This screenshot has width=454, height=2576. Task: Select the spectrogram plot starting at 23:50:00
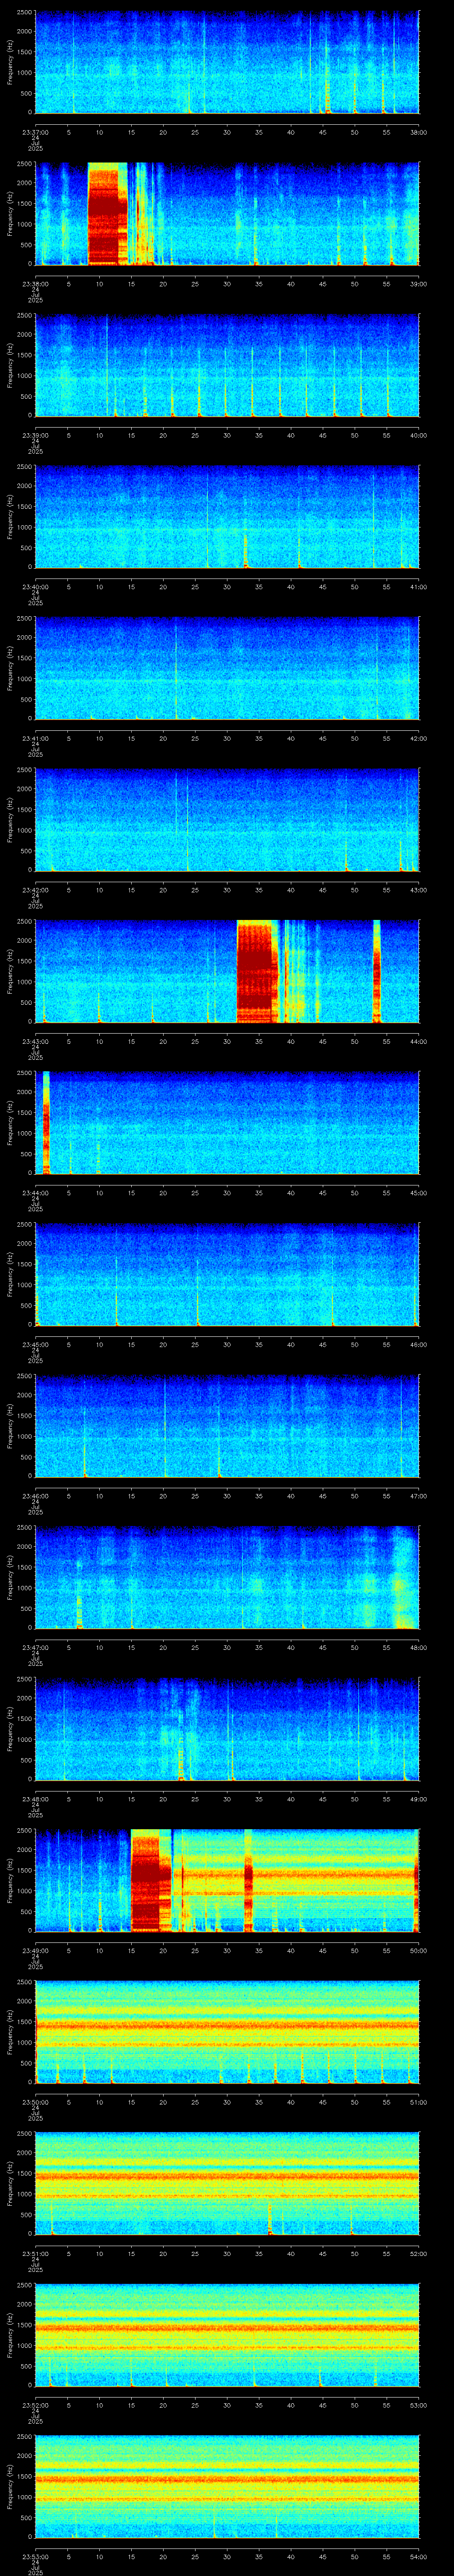pos(227,2032)
